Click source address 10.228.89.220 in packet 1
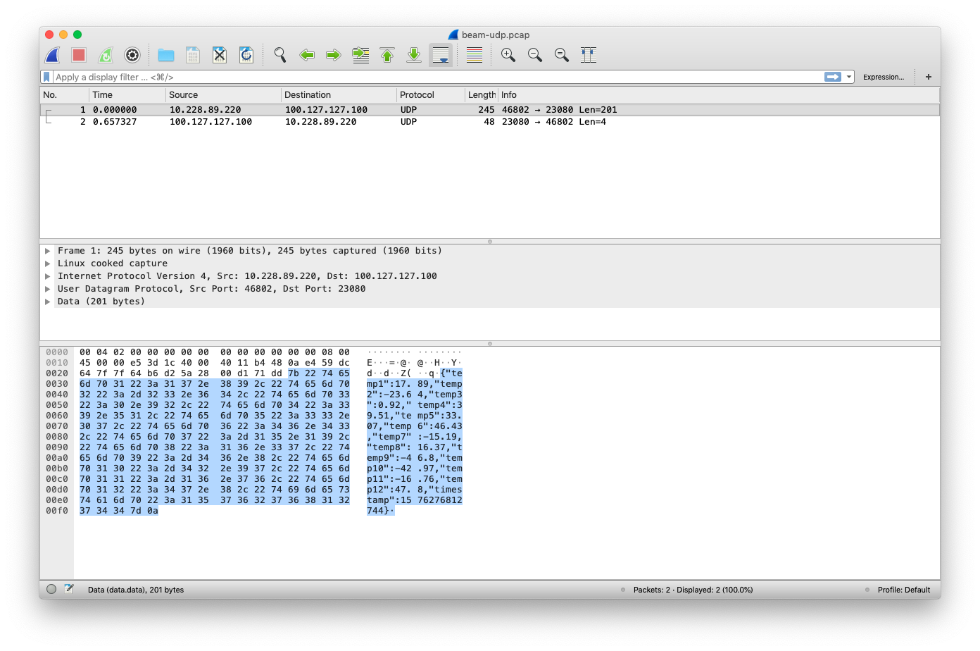This screenshot has height=651, width=980. point(205,110)
